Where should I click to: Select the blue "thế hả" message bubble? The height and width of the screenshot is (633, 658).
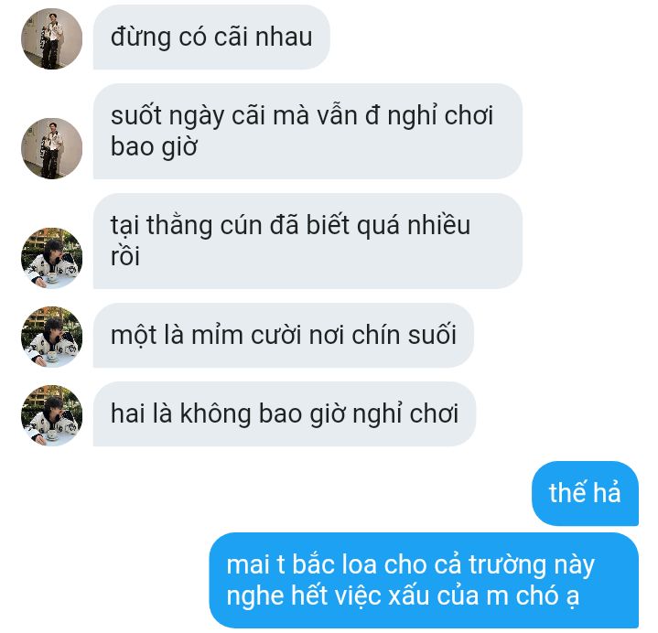(x=585, y=493)
